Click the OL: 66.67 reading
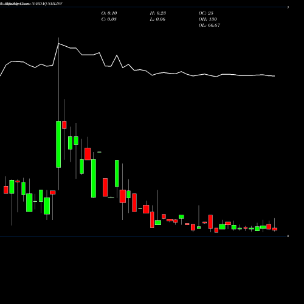304x304 pixels. 209,26
